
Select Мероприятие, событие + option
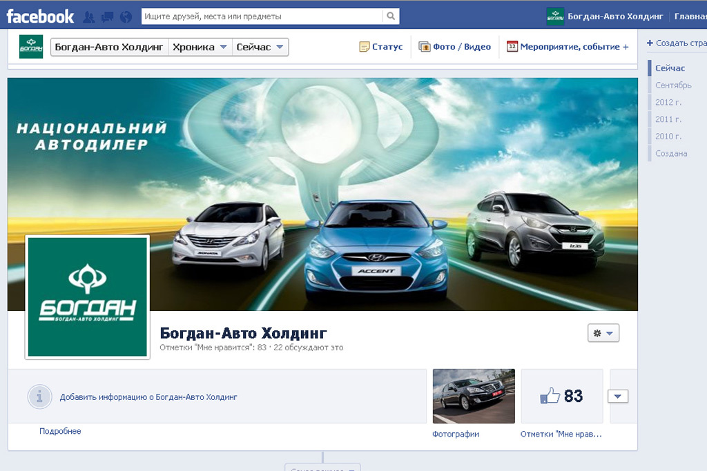tap(568, 47)
